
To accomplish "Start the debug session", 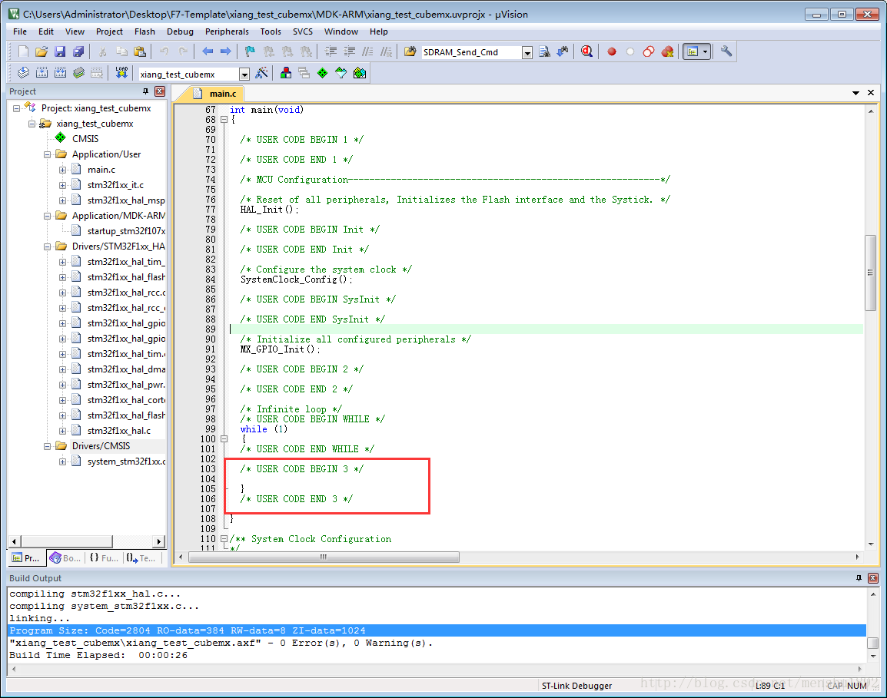I will click(586, 51).
